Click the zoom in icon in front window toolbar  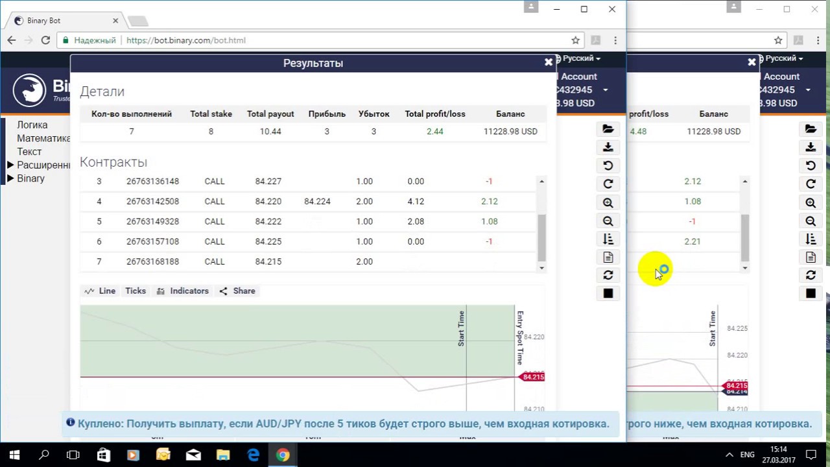tap(608, 202)
